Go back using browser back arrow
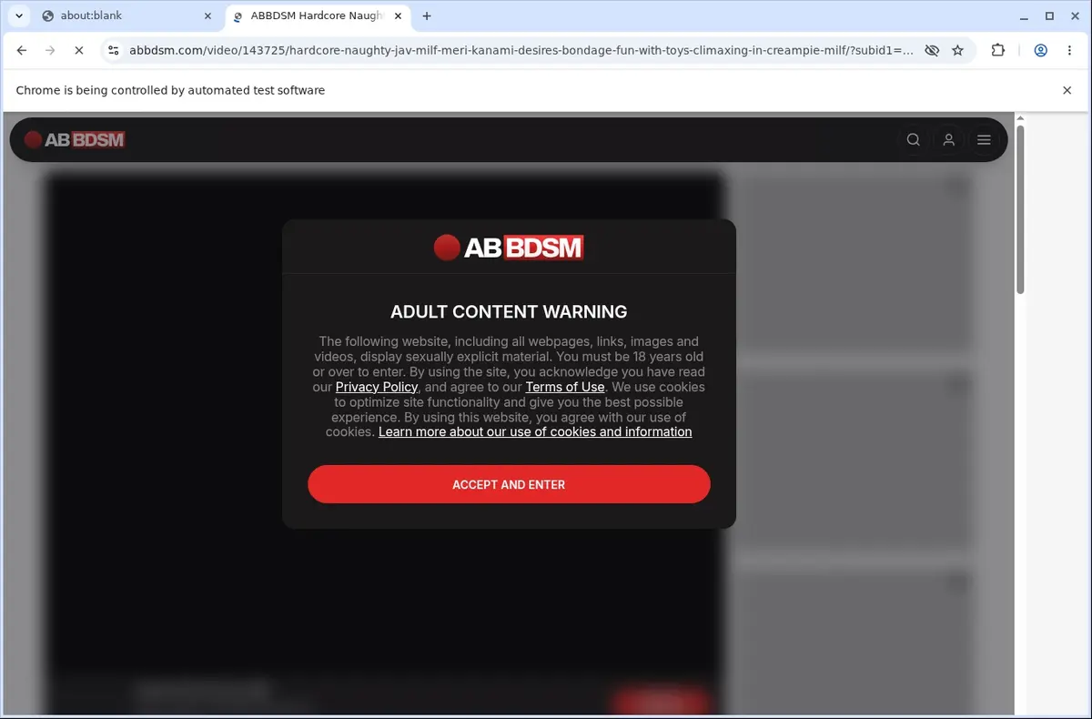Image resolution: width=1092 pixels, height=719 pixels. [x=22, y=51]
